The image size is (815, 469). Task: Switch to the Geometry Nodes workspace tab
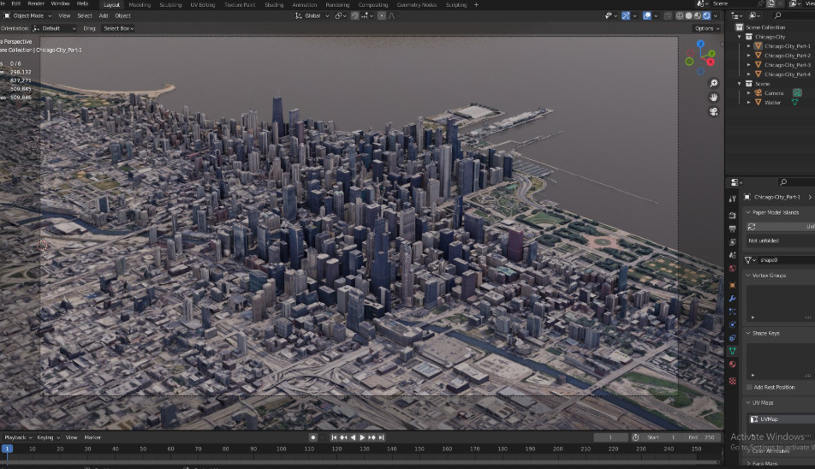pyautogui.click(x=417, y=4)
